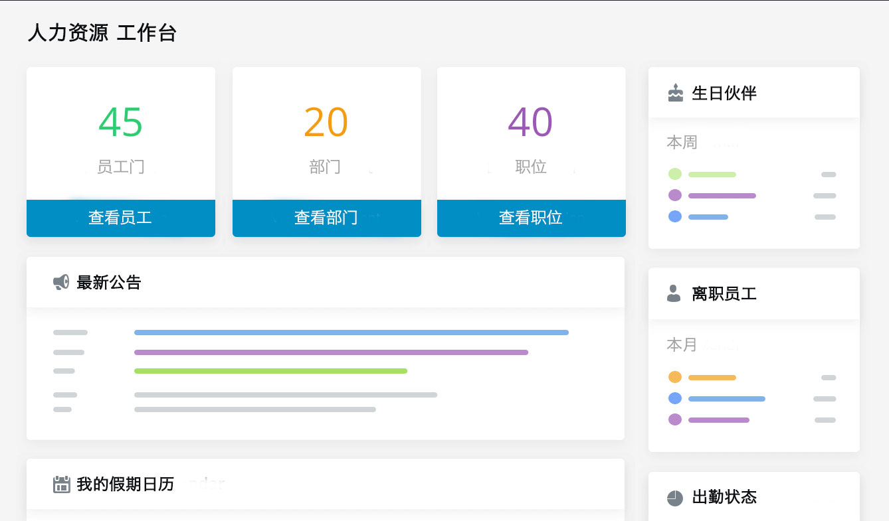The width and height of the screenshot is (889, 521).
Task: Click the 查看部门 button
Action: (x=327, y=218)
